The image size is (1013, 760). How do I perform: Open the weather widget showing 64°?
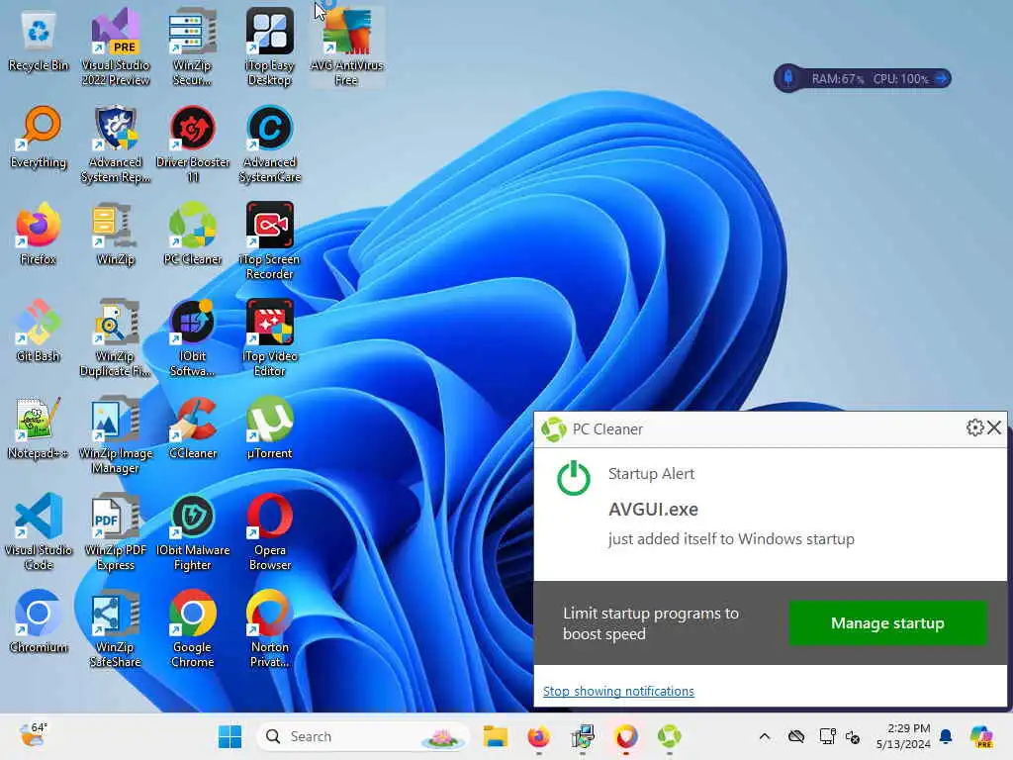coord(33,735)
